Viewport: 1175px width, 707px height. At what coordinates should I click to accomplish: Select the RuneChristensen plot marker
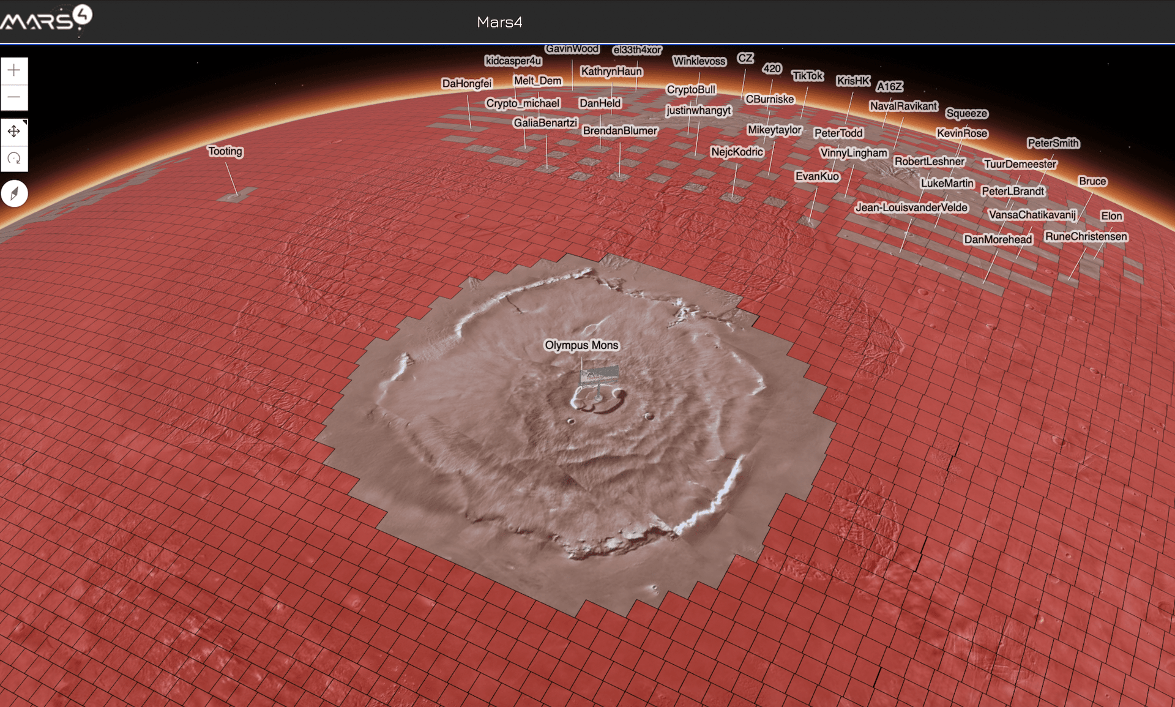click(x=1086, y=236)
